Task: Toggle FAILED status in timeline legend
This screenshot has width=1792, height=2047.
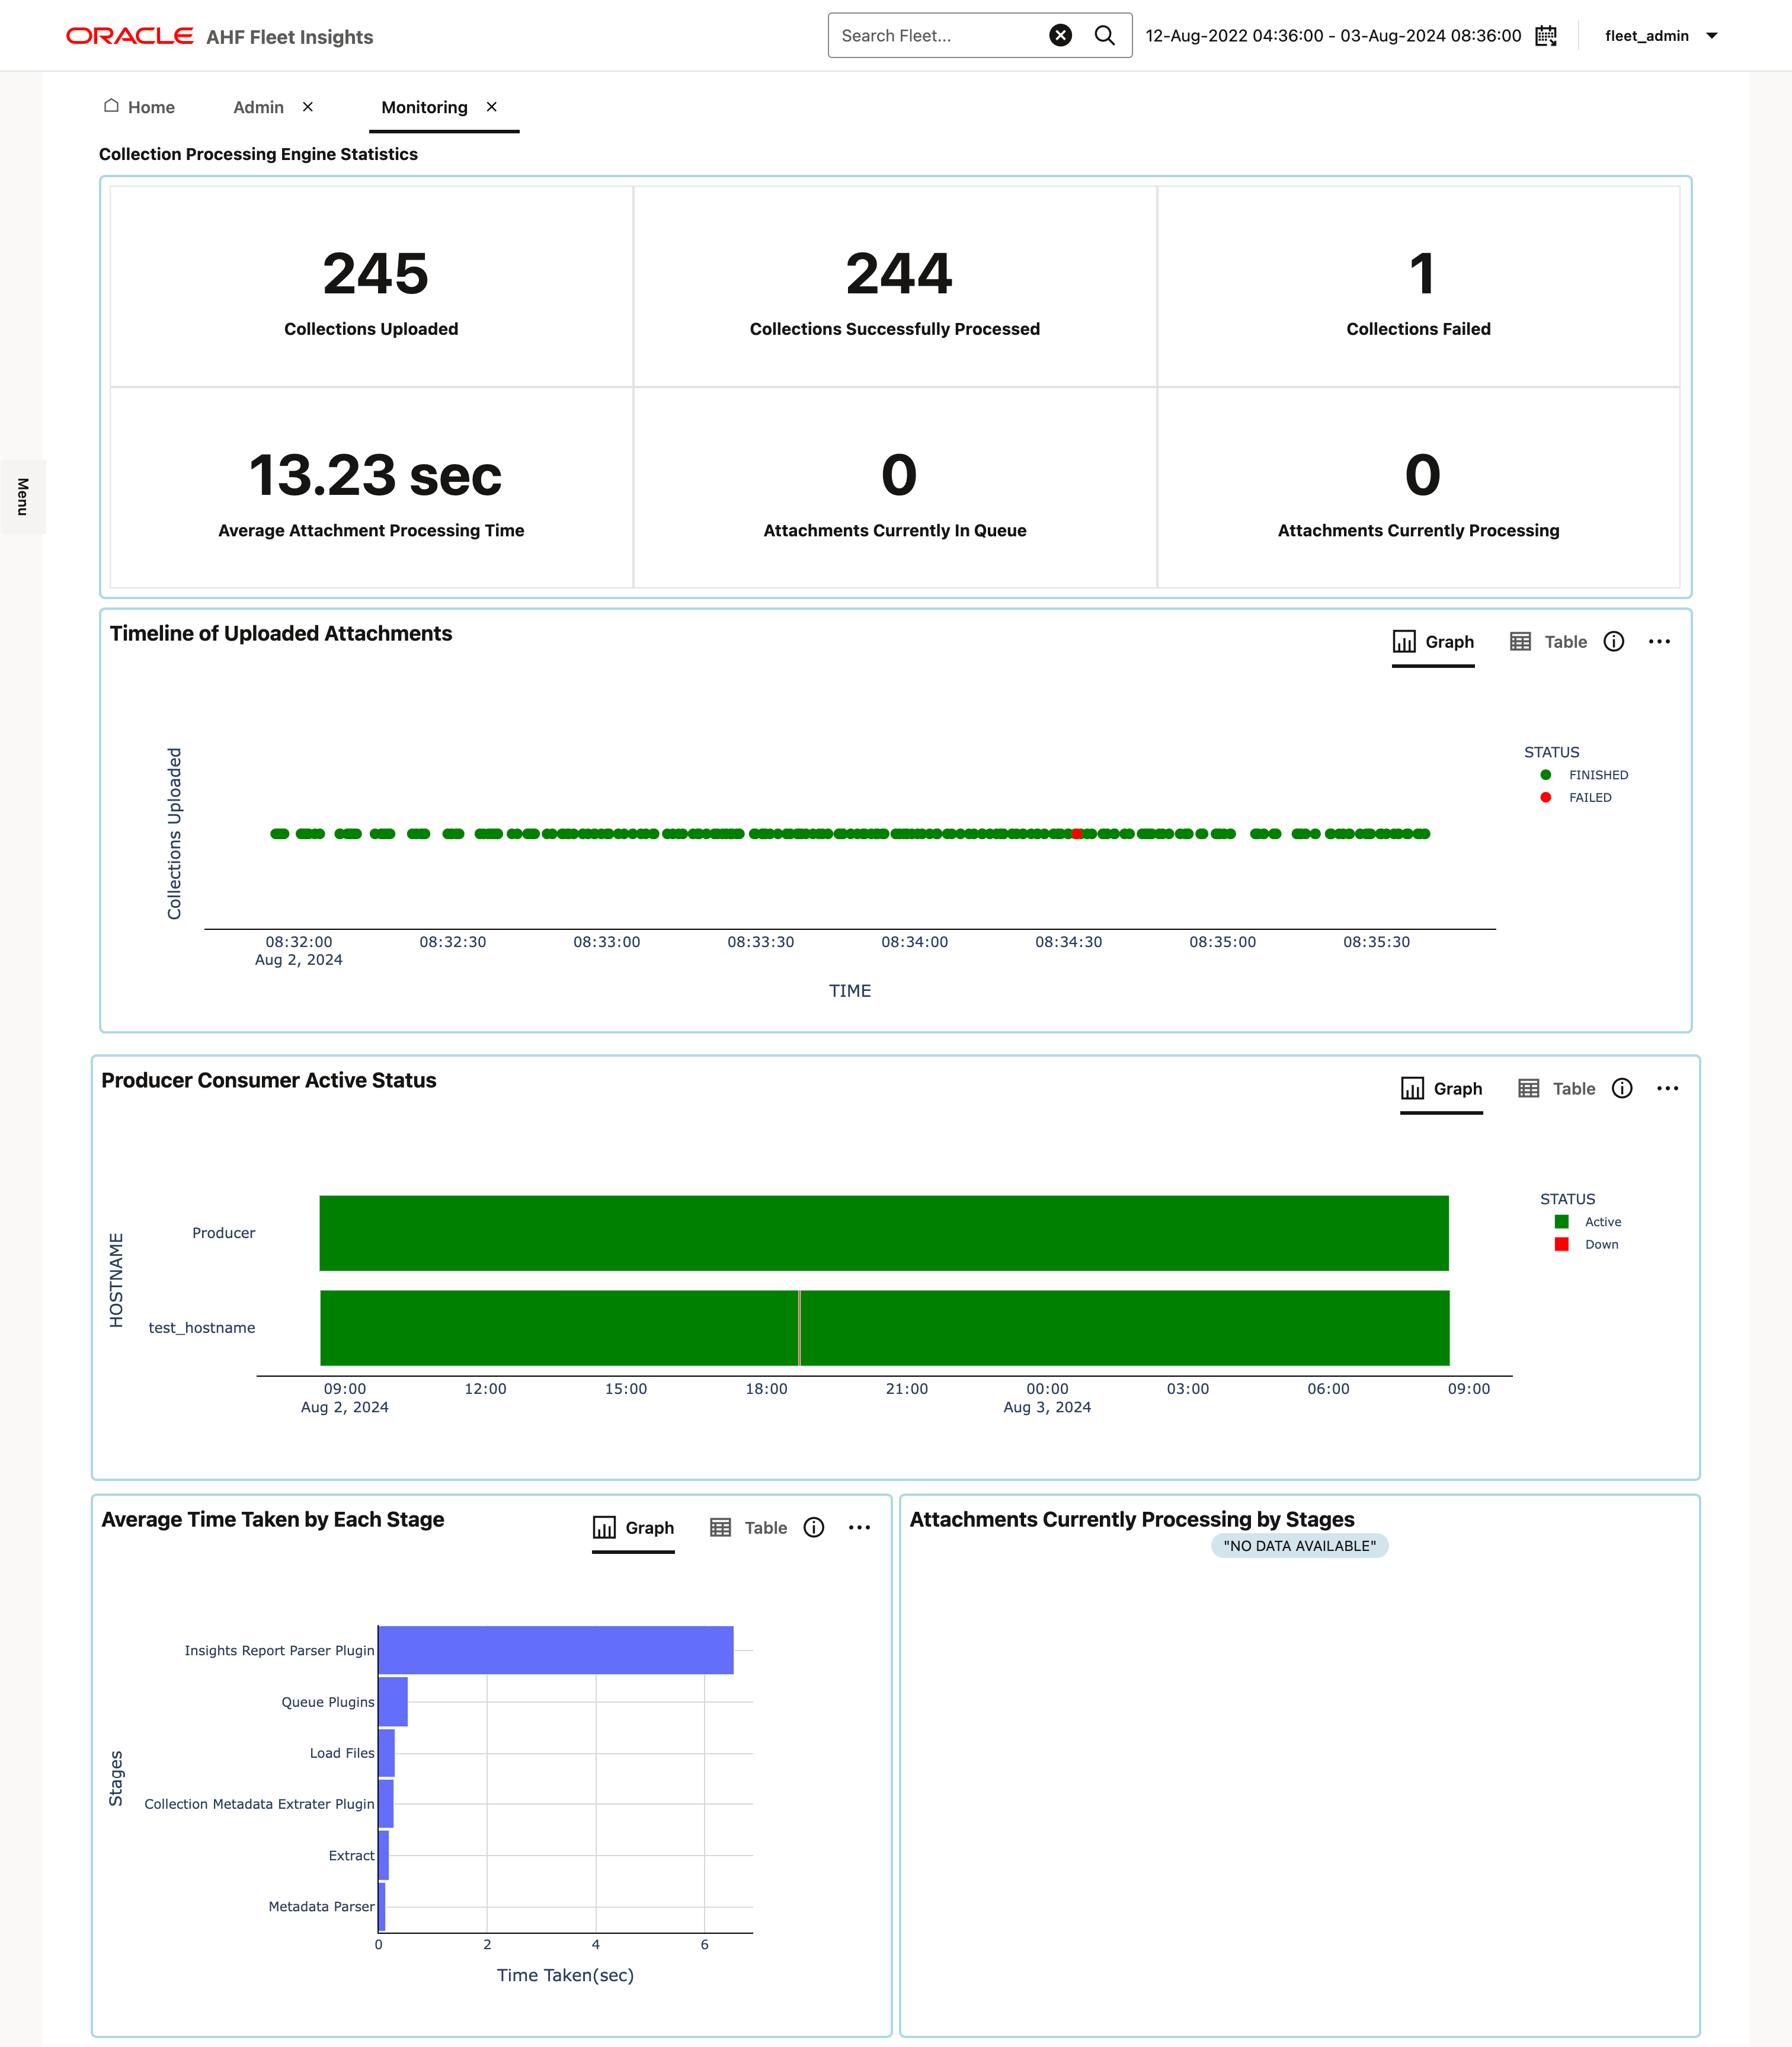Action: click(x=1589, y=798)
